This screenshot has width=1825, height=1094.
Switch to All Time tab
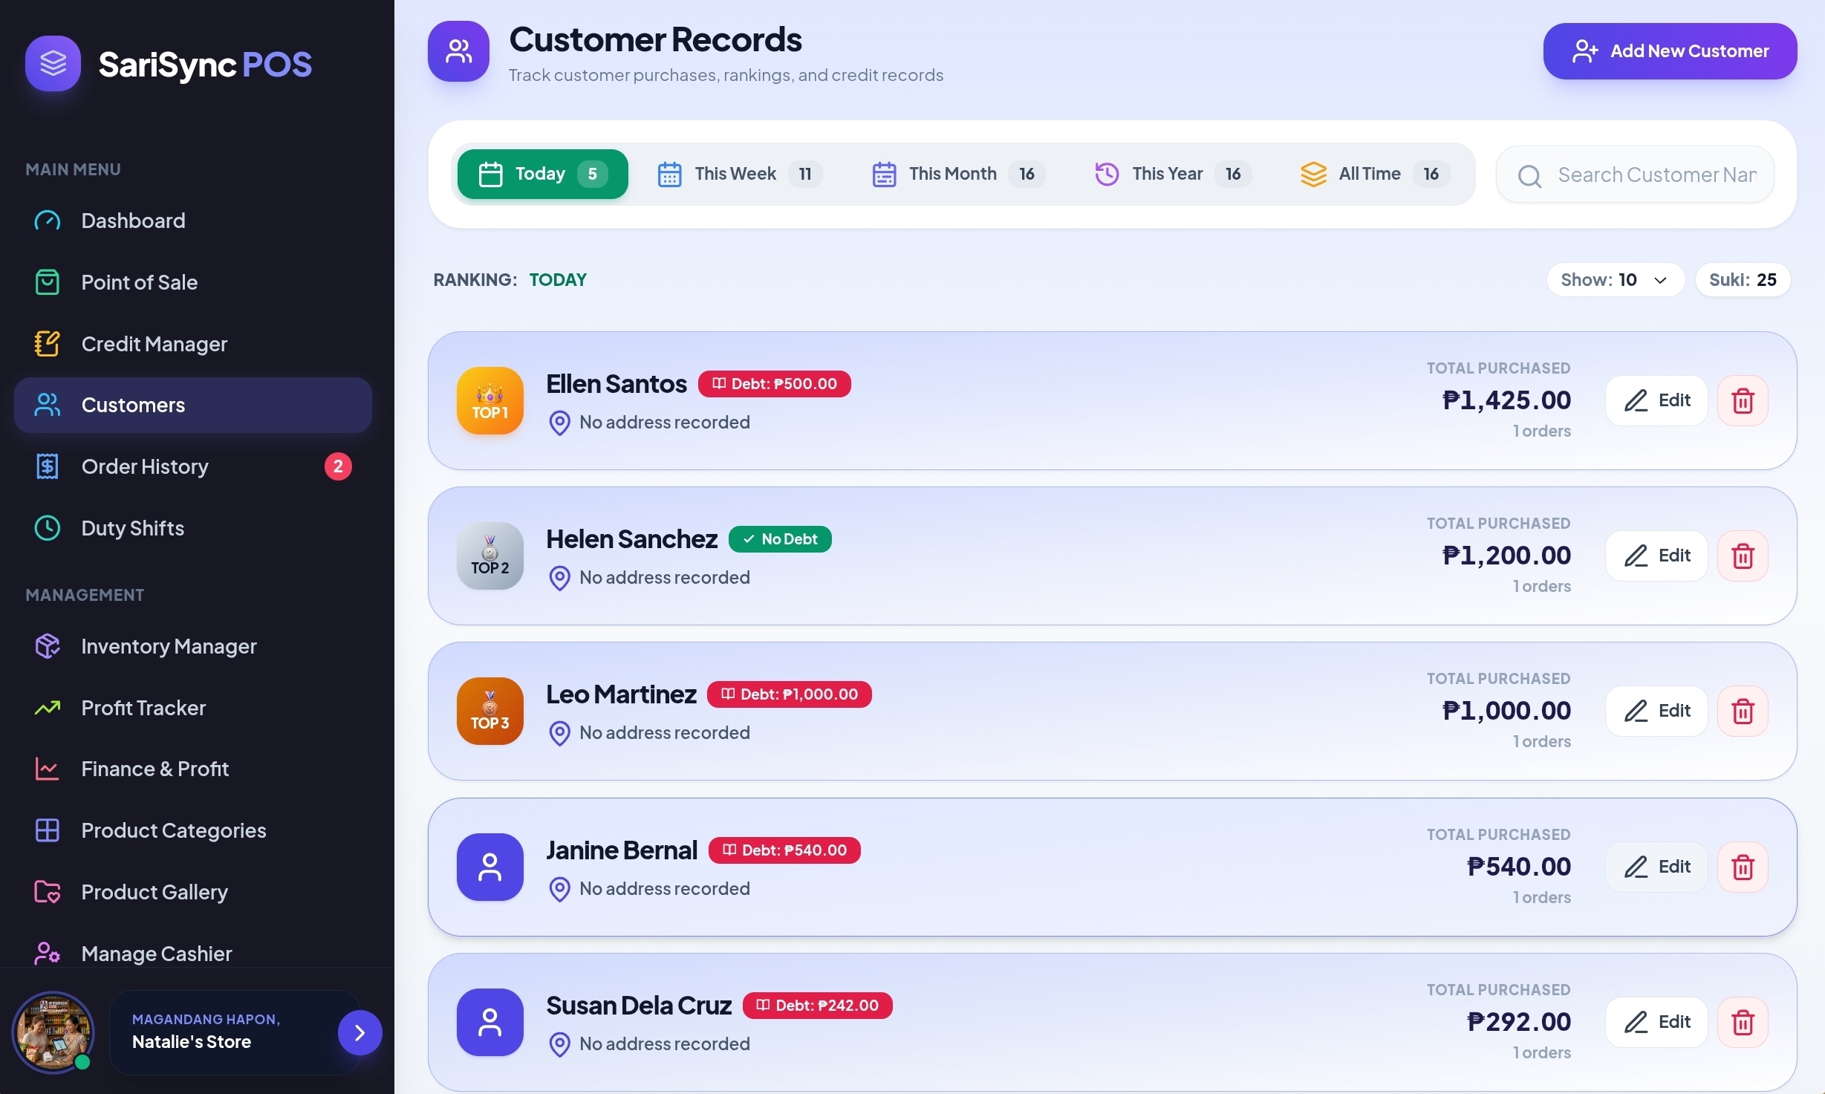1374,174
